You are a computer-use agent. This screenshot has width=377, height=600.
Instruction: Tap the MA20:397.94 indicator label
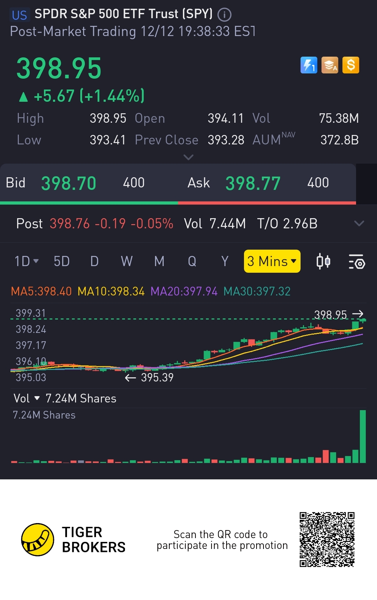coord(184,291)
